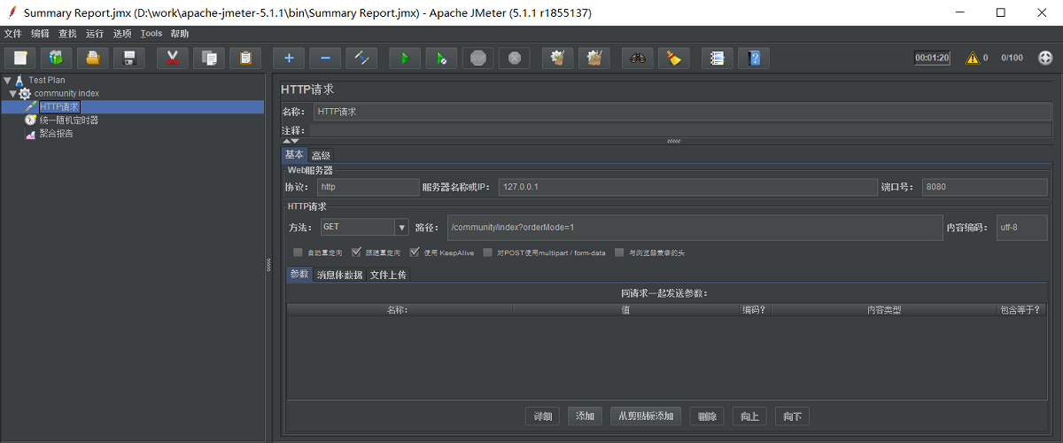Select HTTP请求 node in the tree
Image resolution: width=1063 pixels, height=443 pixels.
(x=59, y=106)
